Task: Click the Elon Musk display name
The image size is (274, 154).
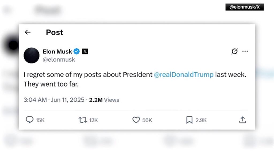Action: tap(57, 51)
